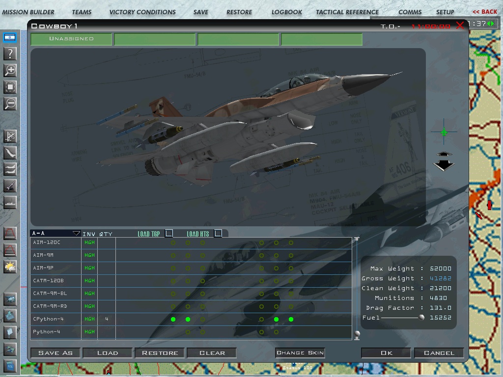Click the Fuel slider handle
This screenshot has height=377, width=503.
tap(421, 318)
